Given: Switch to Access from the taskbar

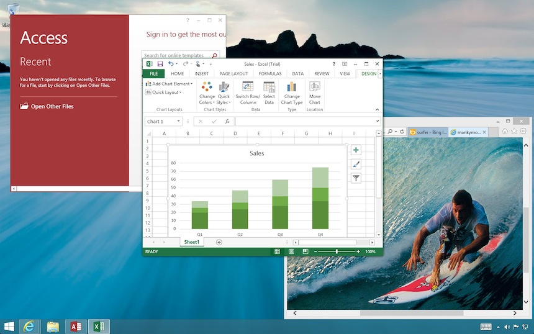Looking at the screenshot, I should (76, 327).
